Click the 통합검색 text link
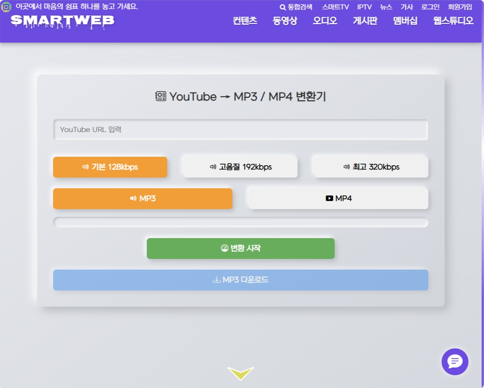This screenshot has width=484, height=388. coord(300,7)
